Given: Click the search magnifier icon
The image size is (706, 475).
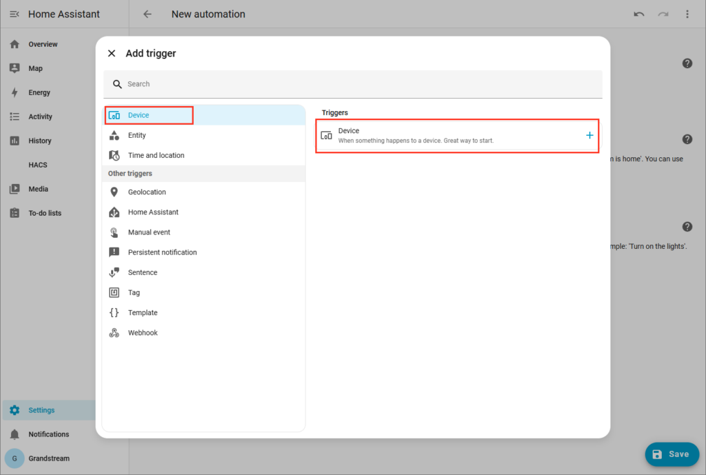Looking at the screenshot, I should pyautogui.click(x=117, y=84).
